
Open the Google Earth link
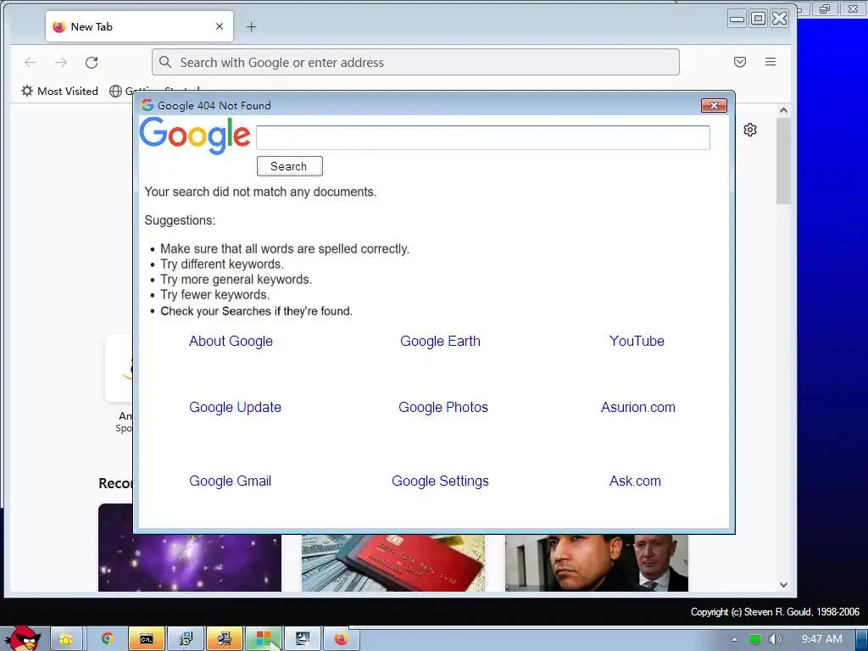440,341
